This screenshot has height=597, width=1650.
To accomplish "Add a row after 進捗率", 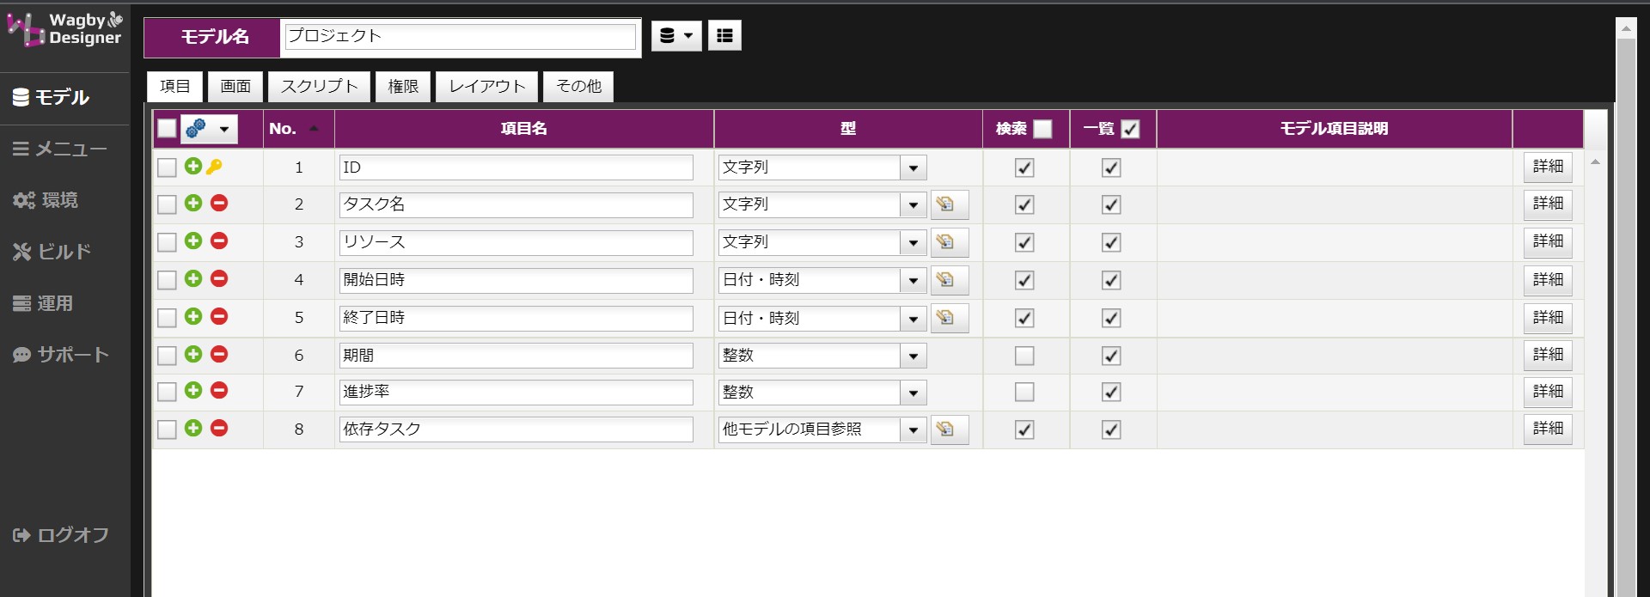I will click(x=193, y=390).
